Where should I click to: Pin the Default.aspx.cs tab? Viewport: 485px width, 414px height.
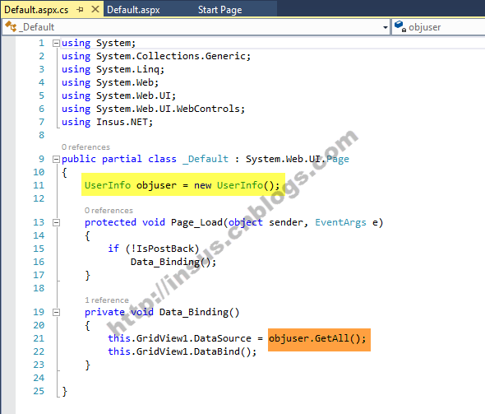(x=80, y=10)
